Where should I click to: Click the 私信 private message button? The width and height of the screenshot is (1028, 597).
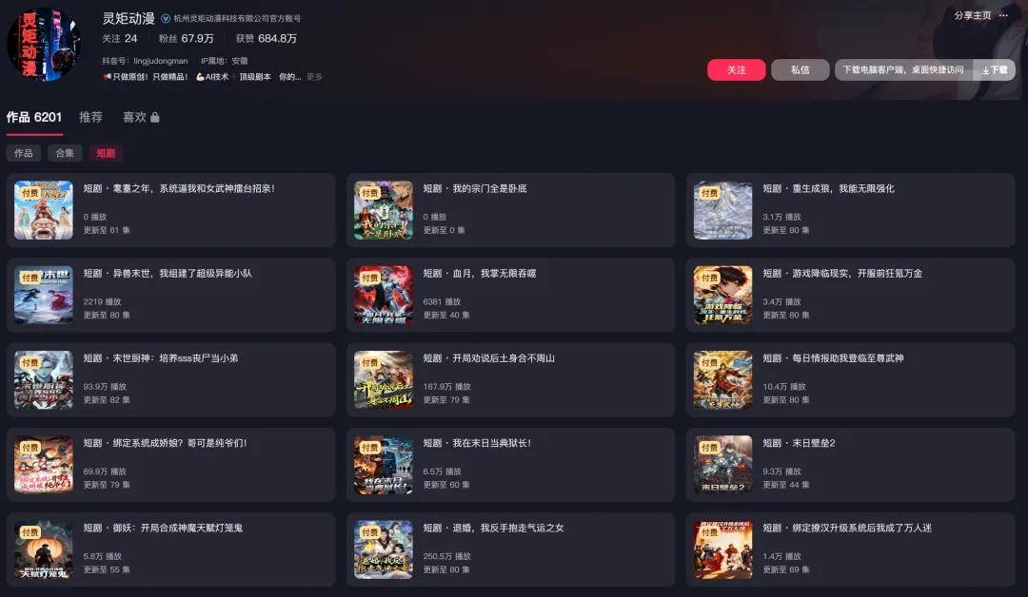pyautogui.click(x=800, y=69)
